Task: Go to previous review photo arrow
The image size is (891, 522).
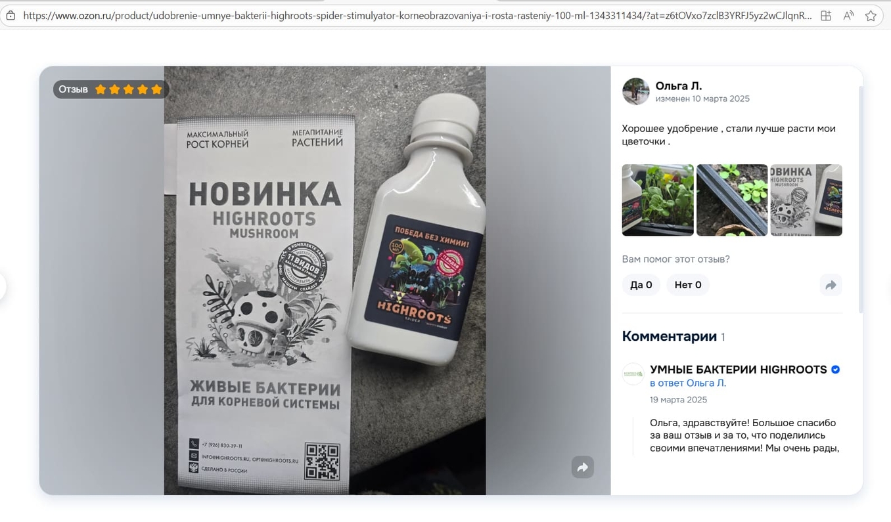Action: click(x=3, y=286)
